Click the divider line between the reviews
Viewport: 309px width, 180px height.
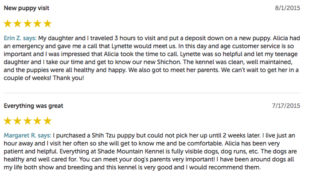(x=152, y=93)
